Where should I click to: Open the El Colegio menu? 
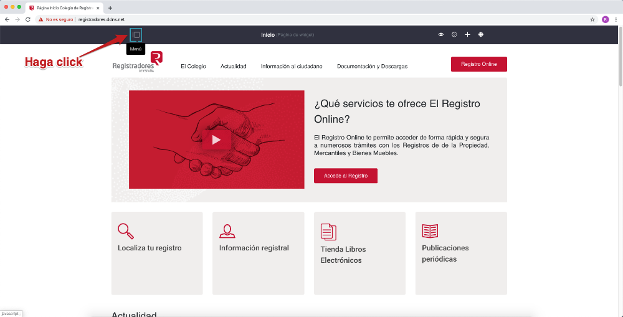193,66
